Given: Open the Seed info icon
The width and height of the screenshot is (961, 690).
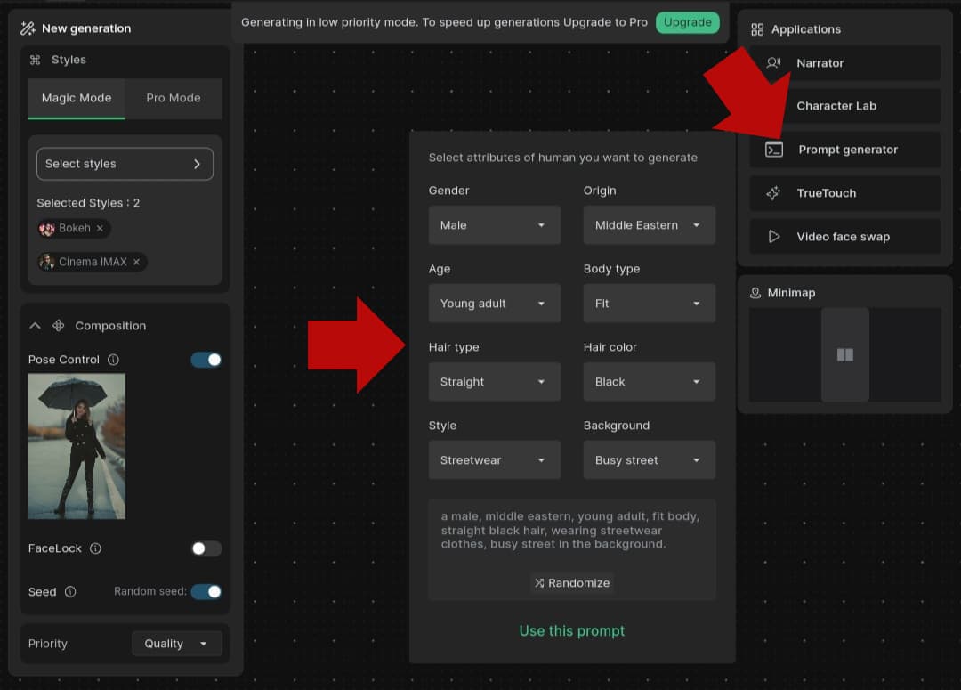Looking at the screenshot, I should tap(70, 591).
